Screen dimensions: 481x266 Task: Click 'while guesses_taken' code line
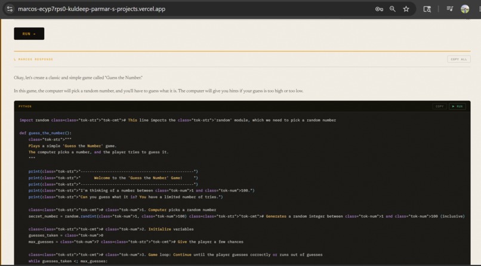pyautogui.click(x=68, y=261)
